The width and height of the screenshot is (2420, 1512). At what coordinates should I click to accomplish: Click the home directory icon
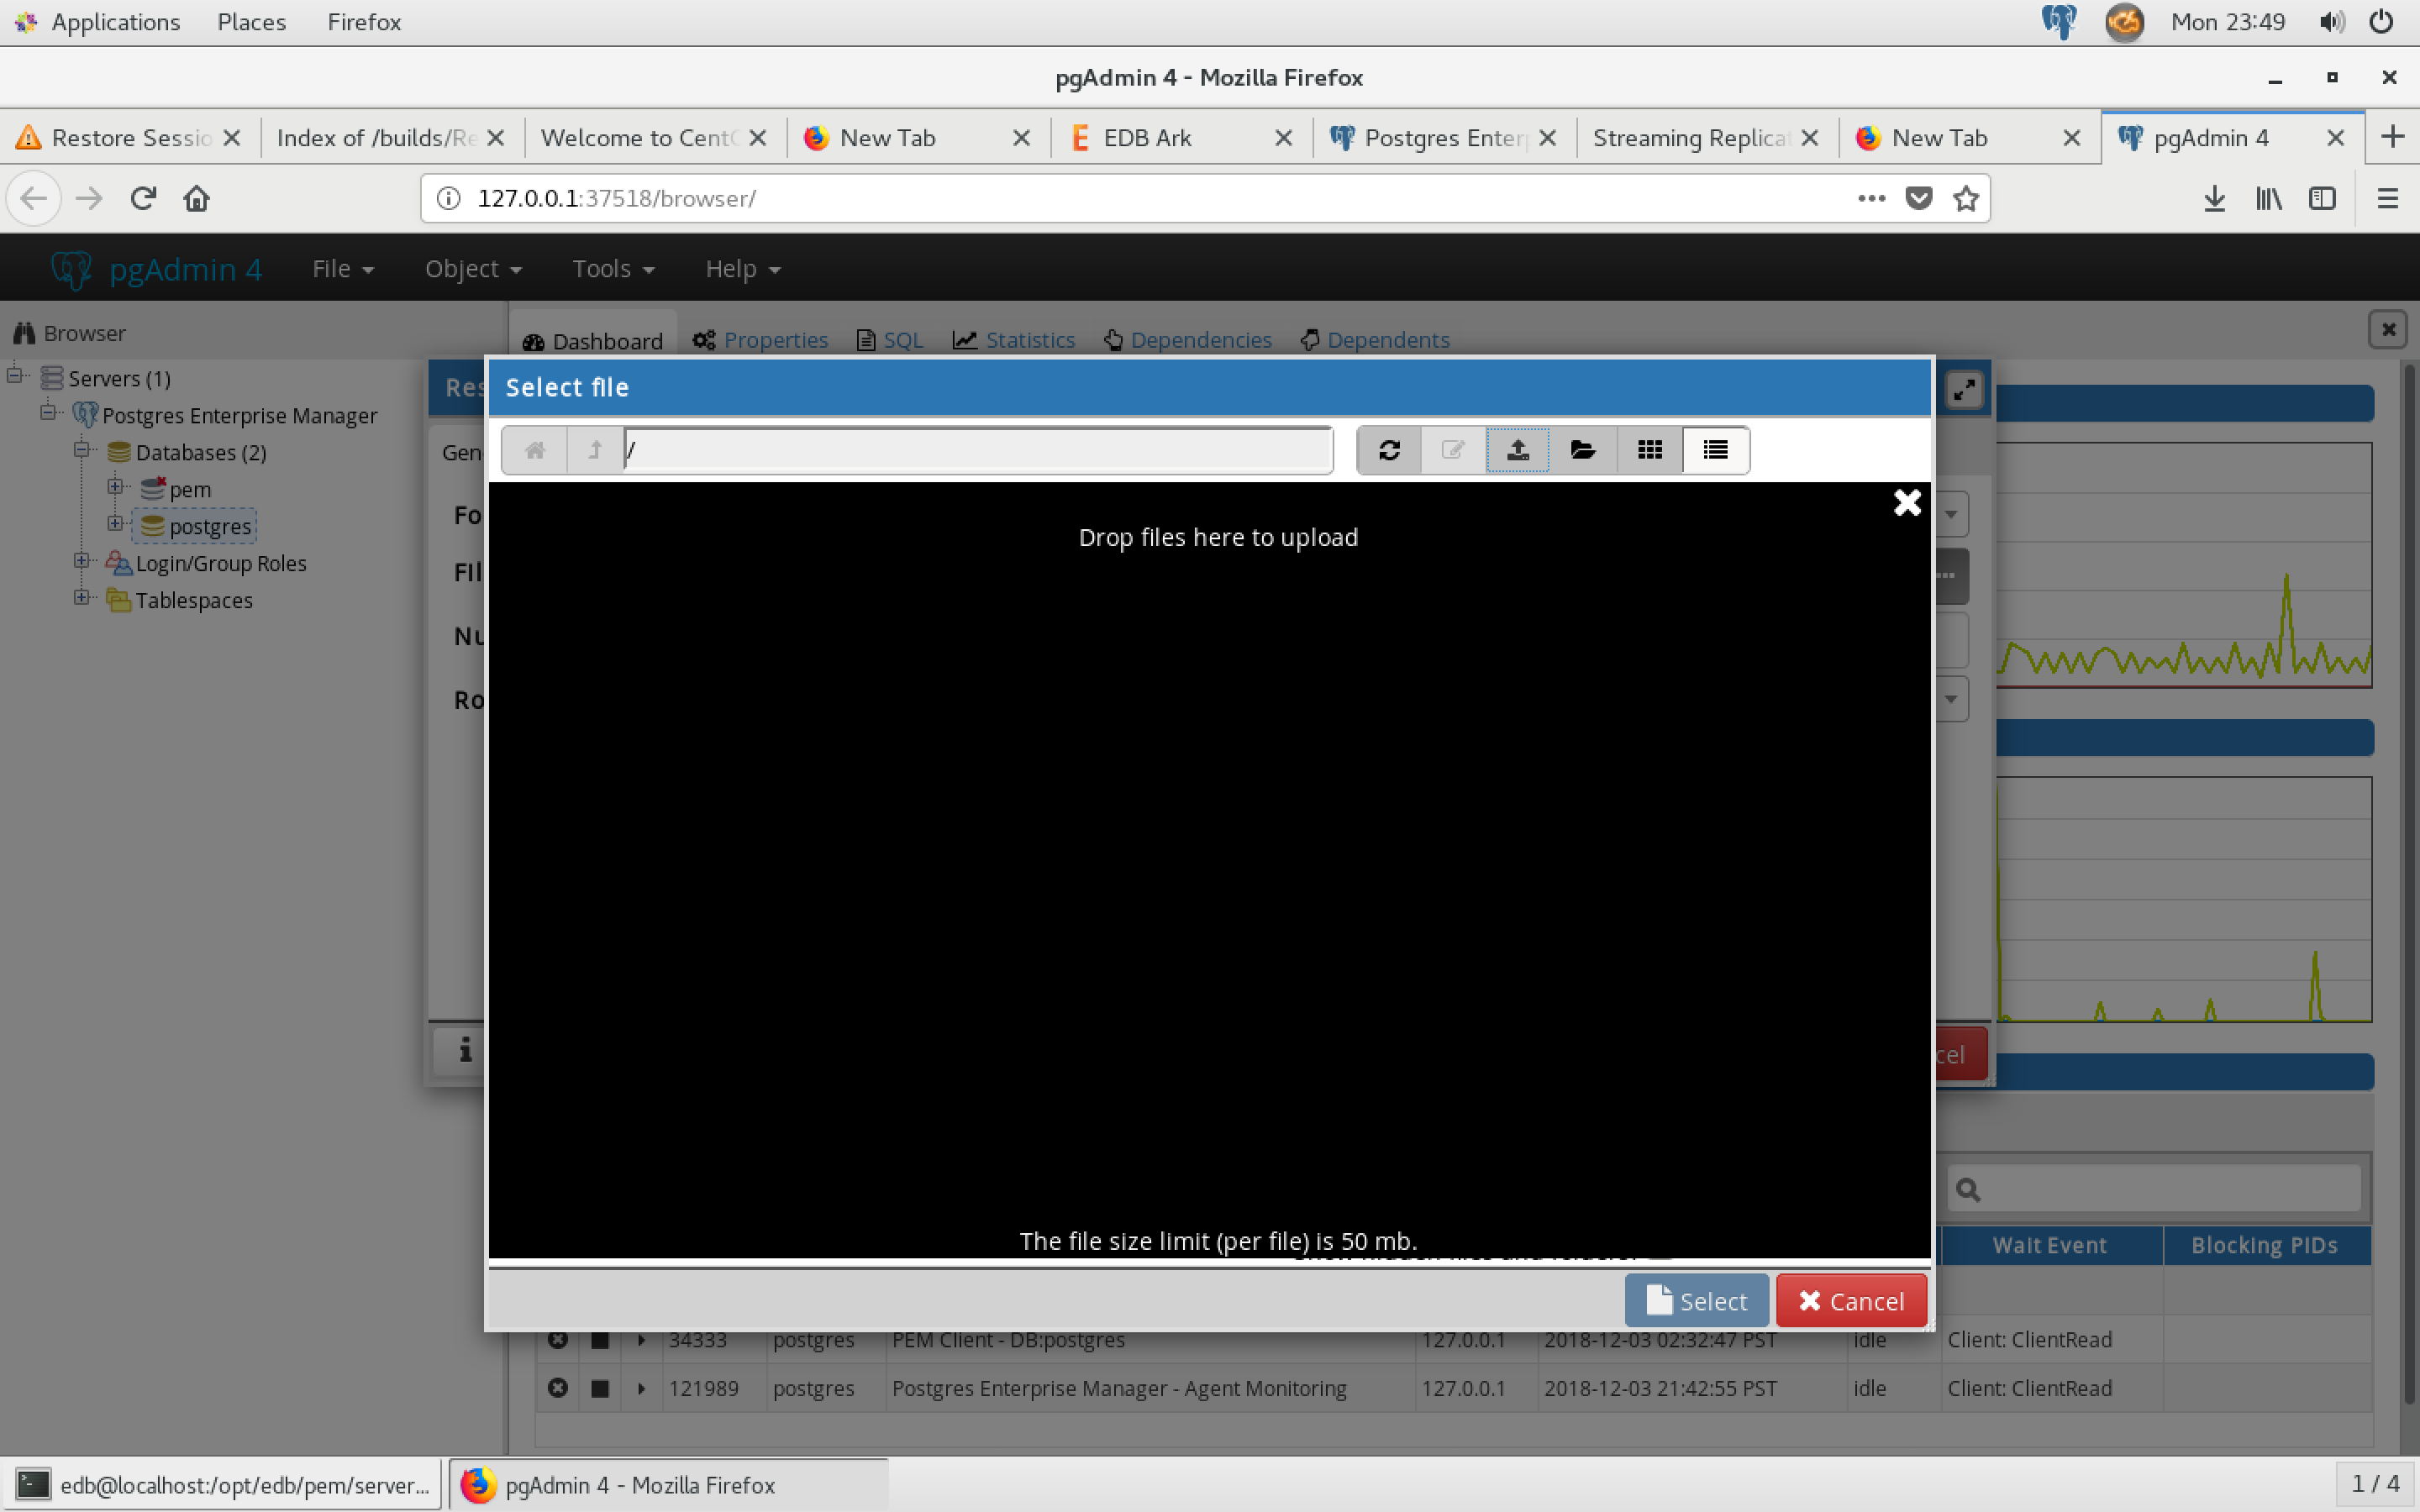pos(535,450)
